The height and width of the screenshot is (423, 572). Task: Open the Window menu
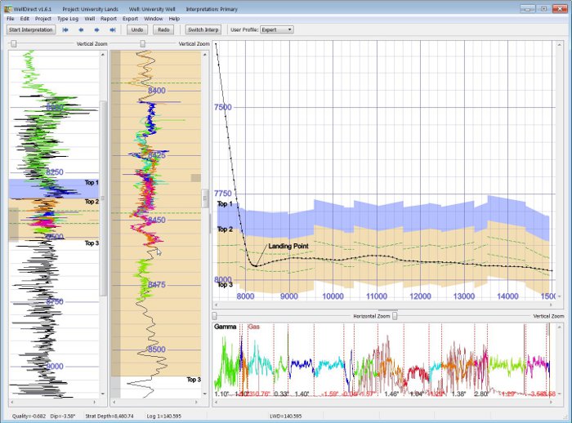point(154,19)
